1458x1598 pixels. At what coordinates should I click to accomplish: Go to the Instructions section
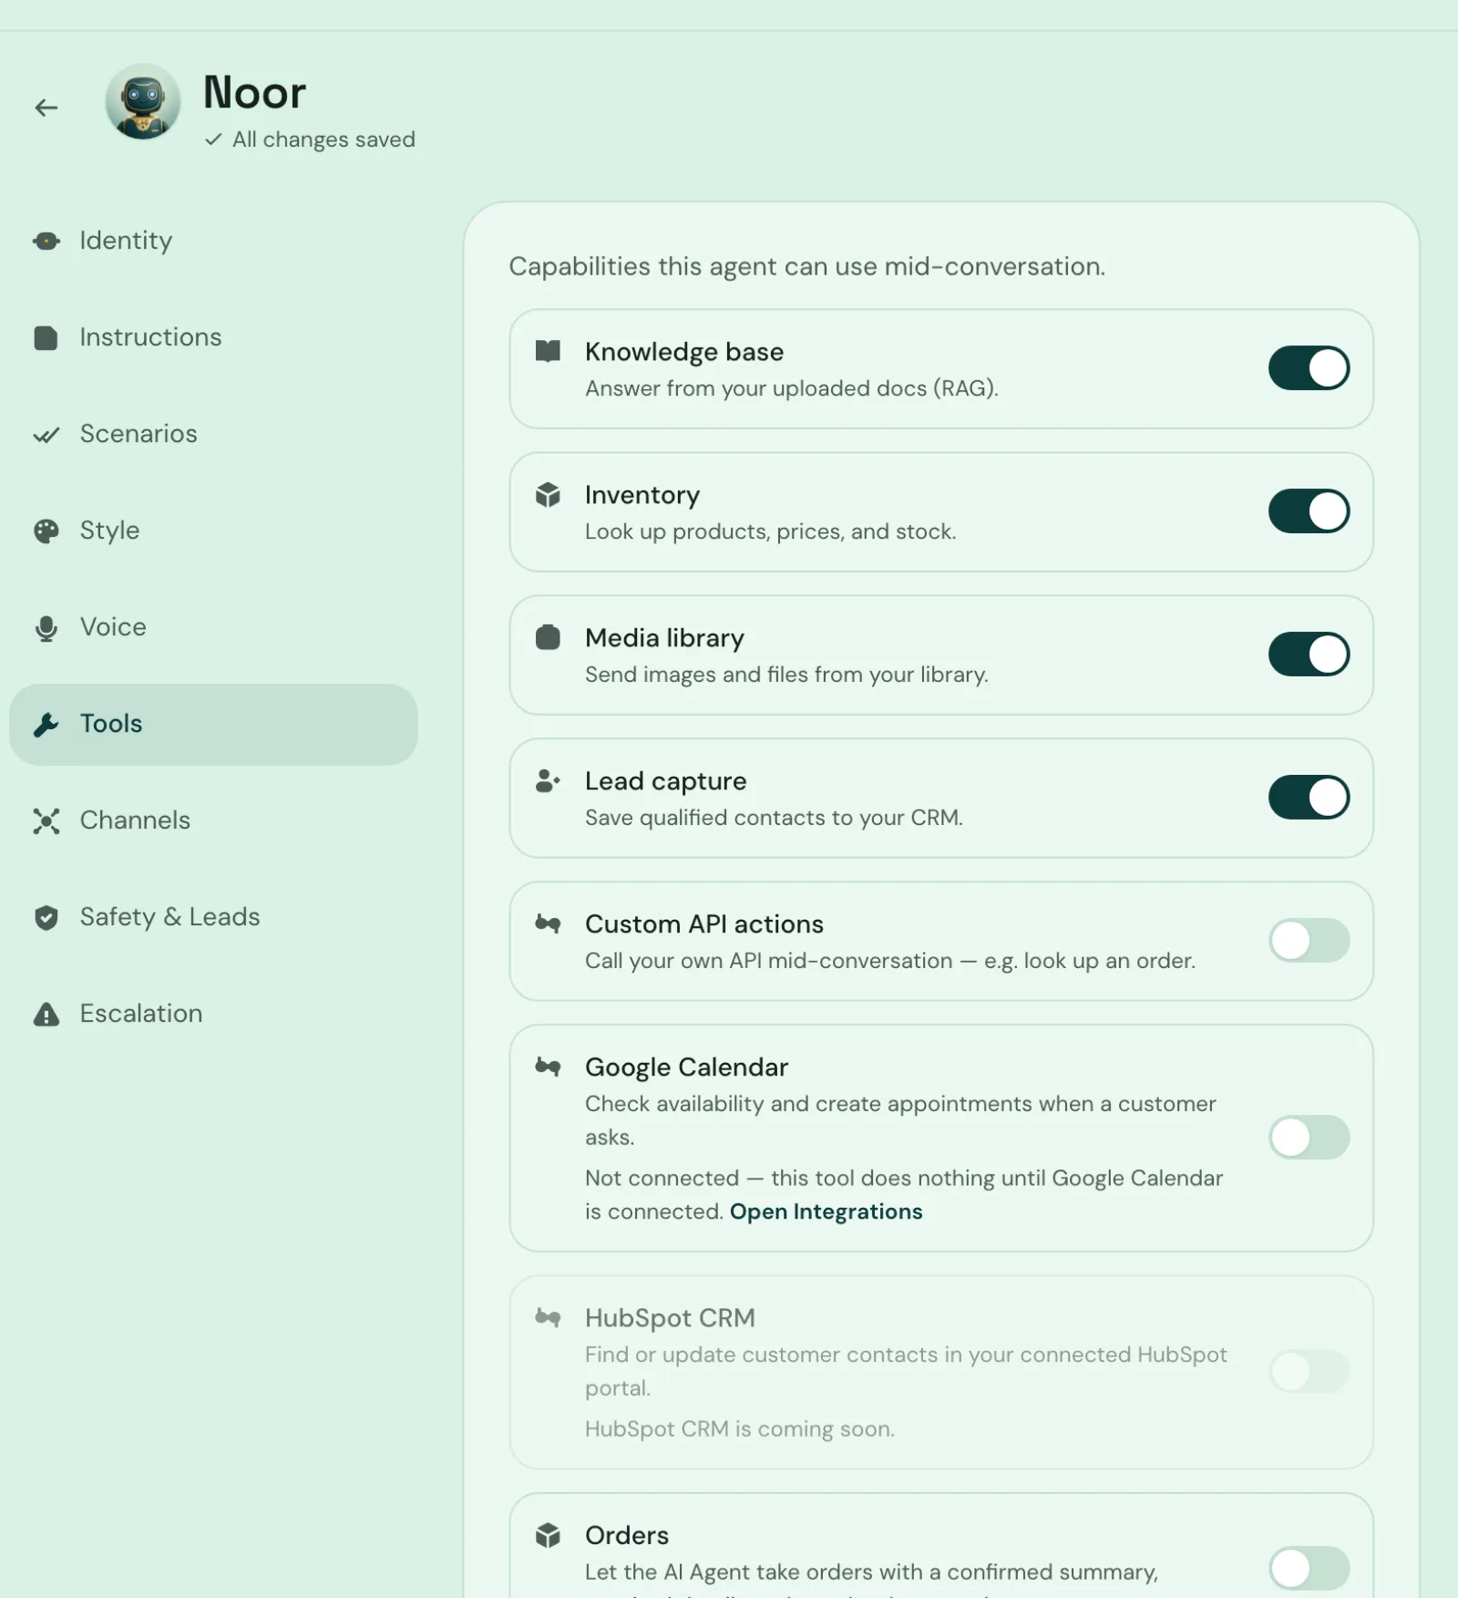point(213,337)
